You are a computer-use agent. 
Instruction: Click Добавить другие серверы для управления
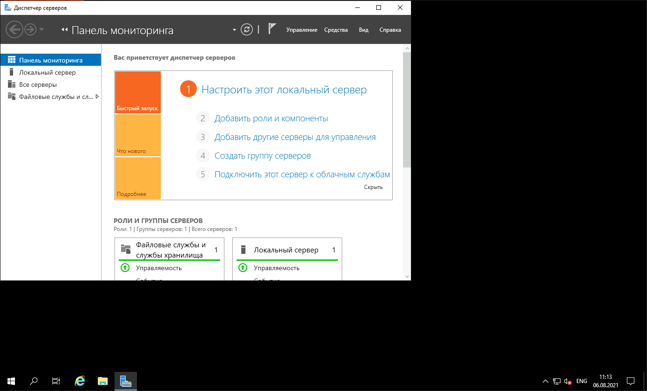tap(295, 137)
